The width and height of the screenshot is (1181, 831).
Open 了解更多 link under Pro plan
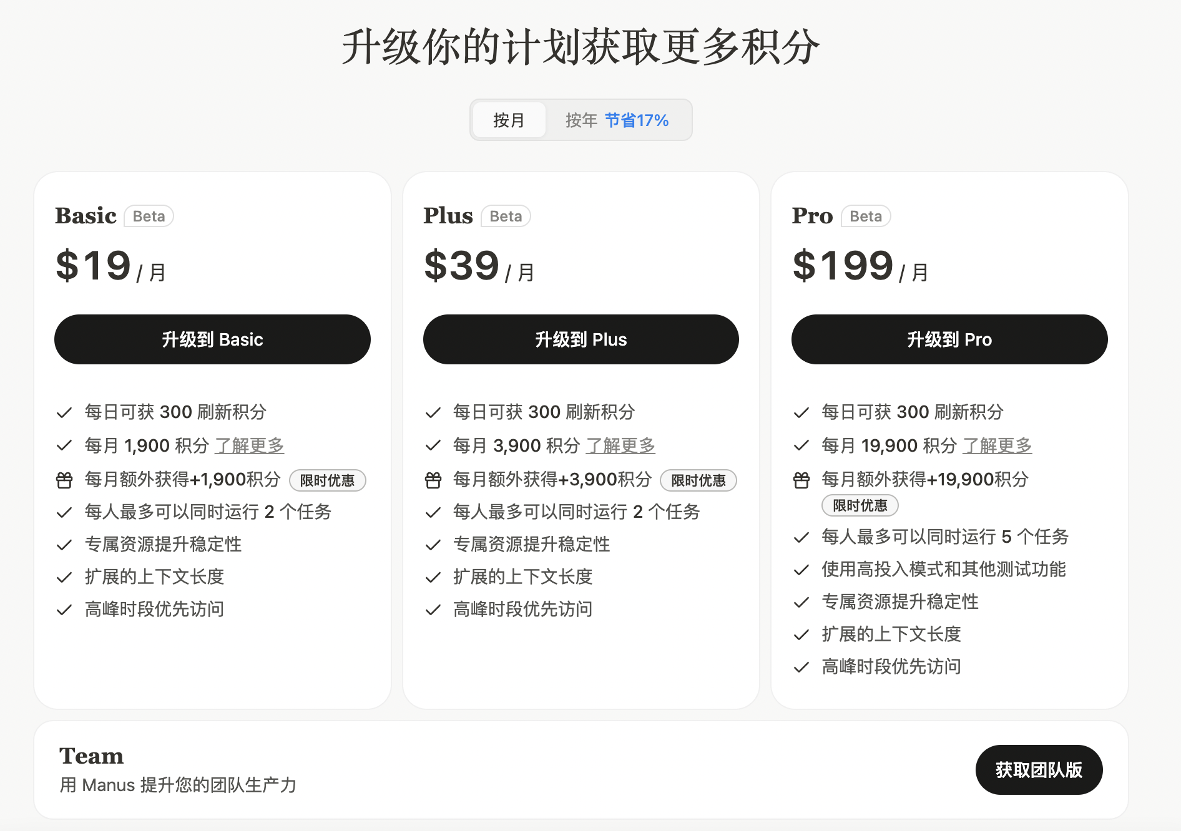997,445
